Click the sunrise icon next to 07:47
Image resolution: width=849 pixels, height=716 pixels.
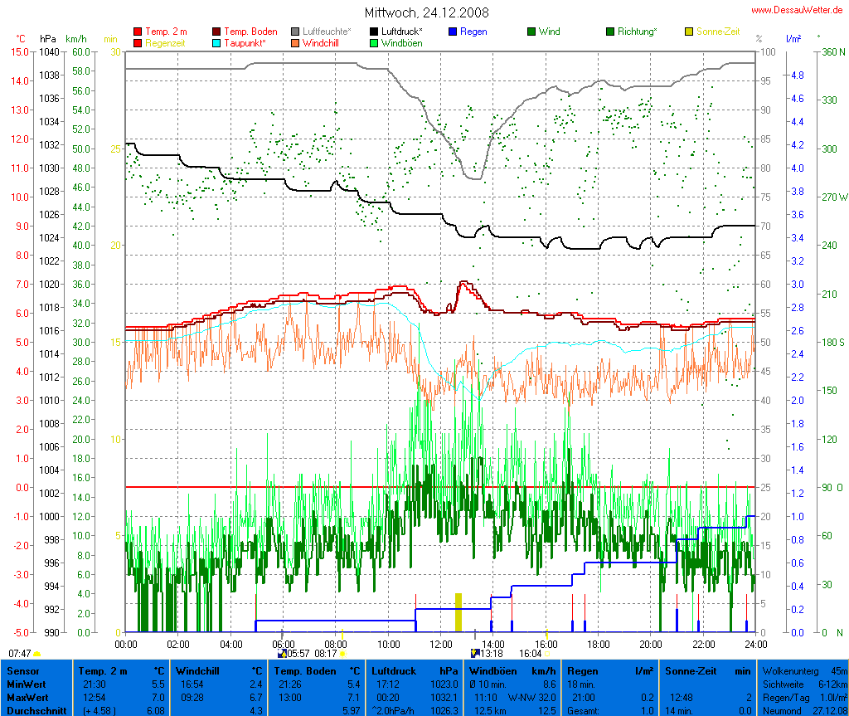(x=37, y=655)
